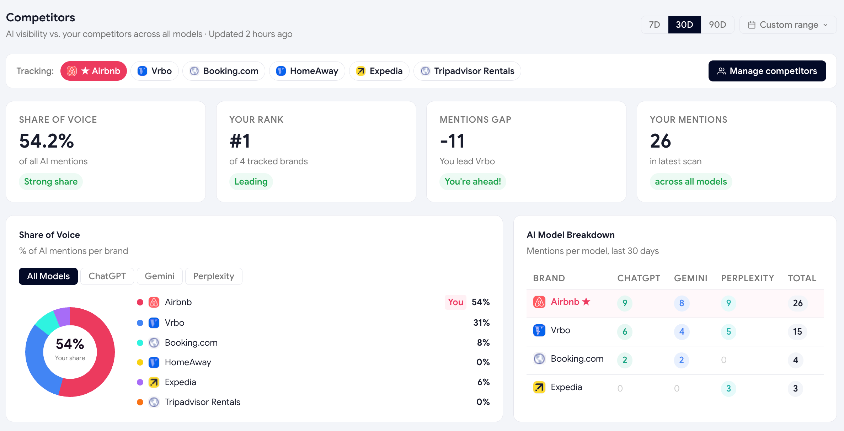Click Expedia logo in Share of Voice legend
844x431 pixels.
154,382
